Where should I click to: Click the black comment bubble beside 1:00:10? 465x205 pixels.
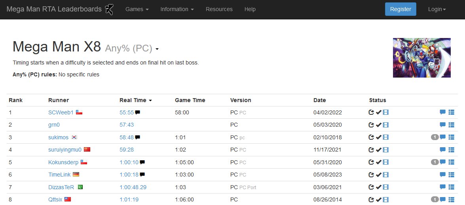click(142, 162)
